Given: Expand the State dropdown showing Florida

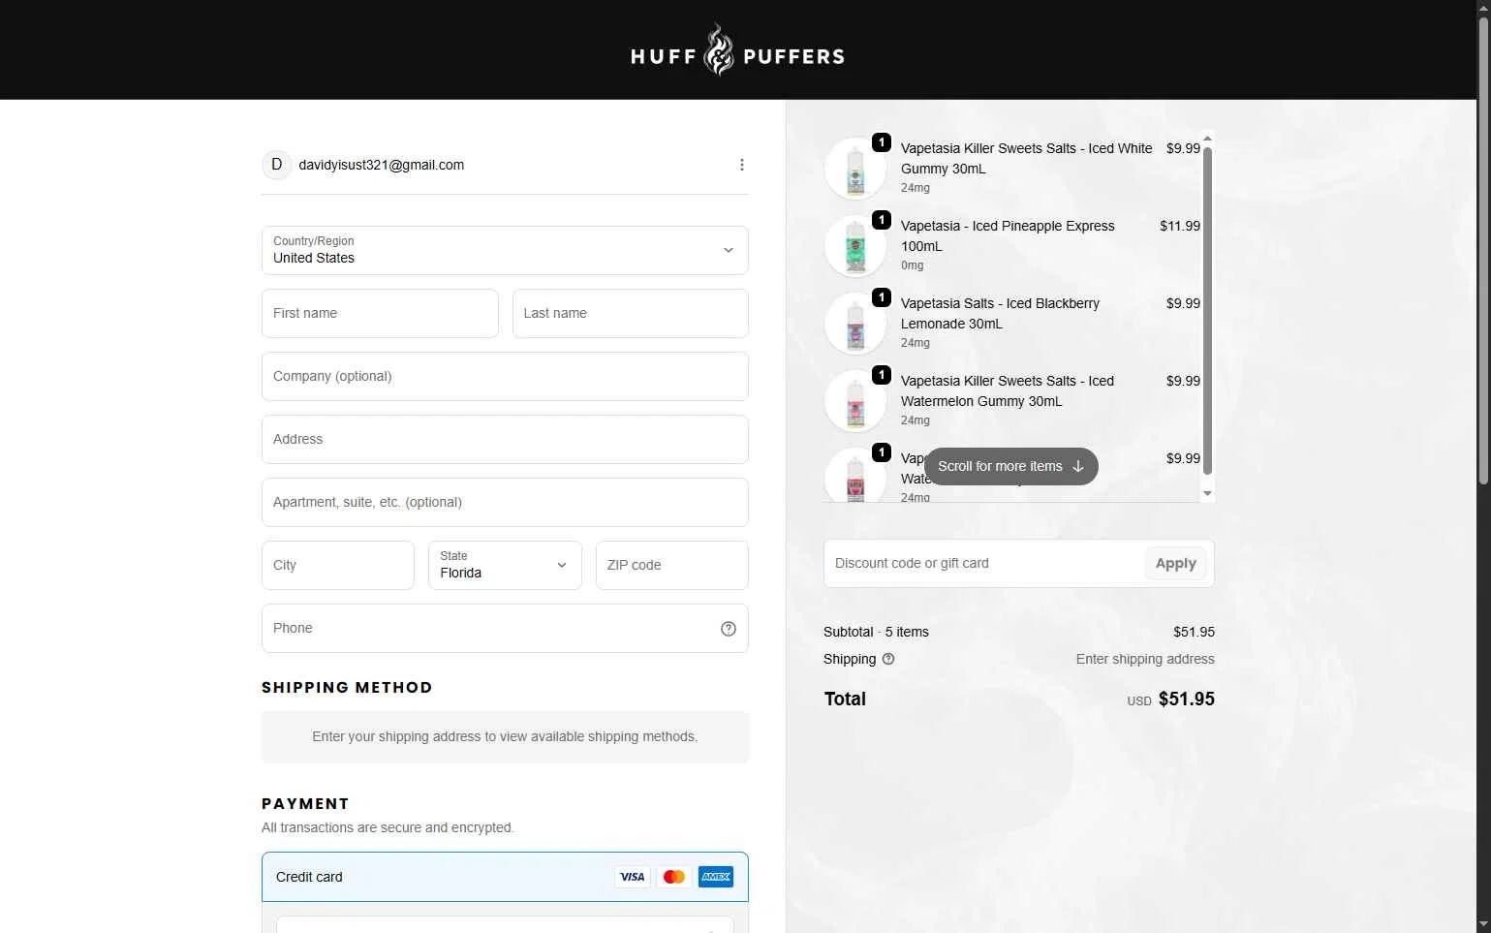Looking at the screenshot, I should tap(505, 565).
